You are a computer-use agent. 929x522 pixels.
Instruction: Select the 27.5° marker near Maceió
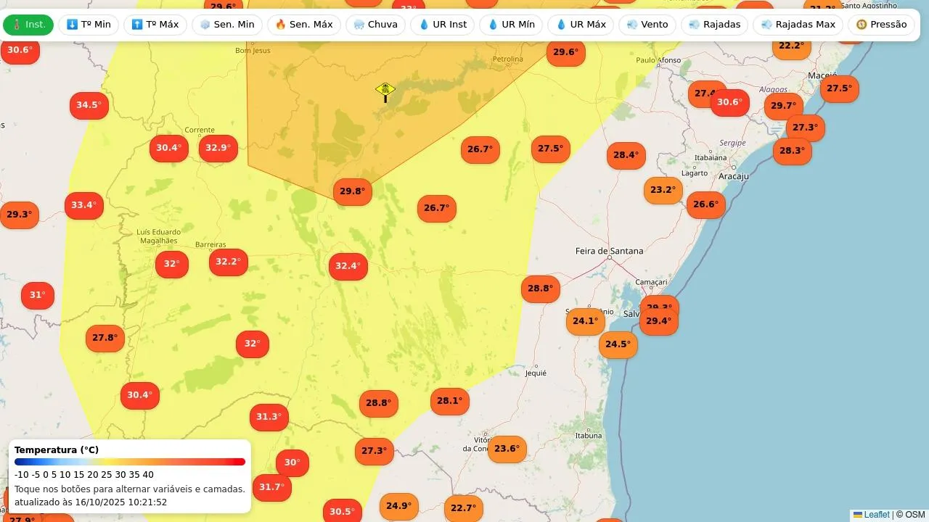(x=839, y=88)
